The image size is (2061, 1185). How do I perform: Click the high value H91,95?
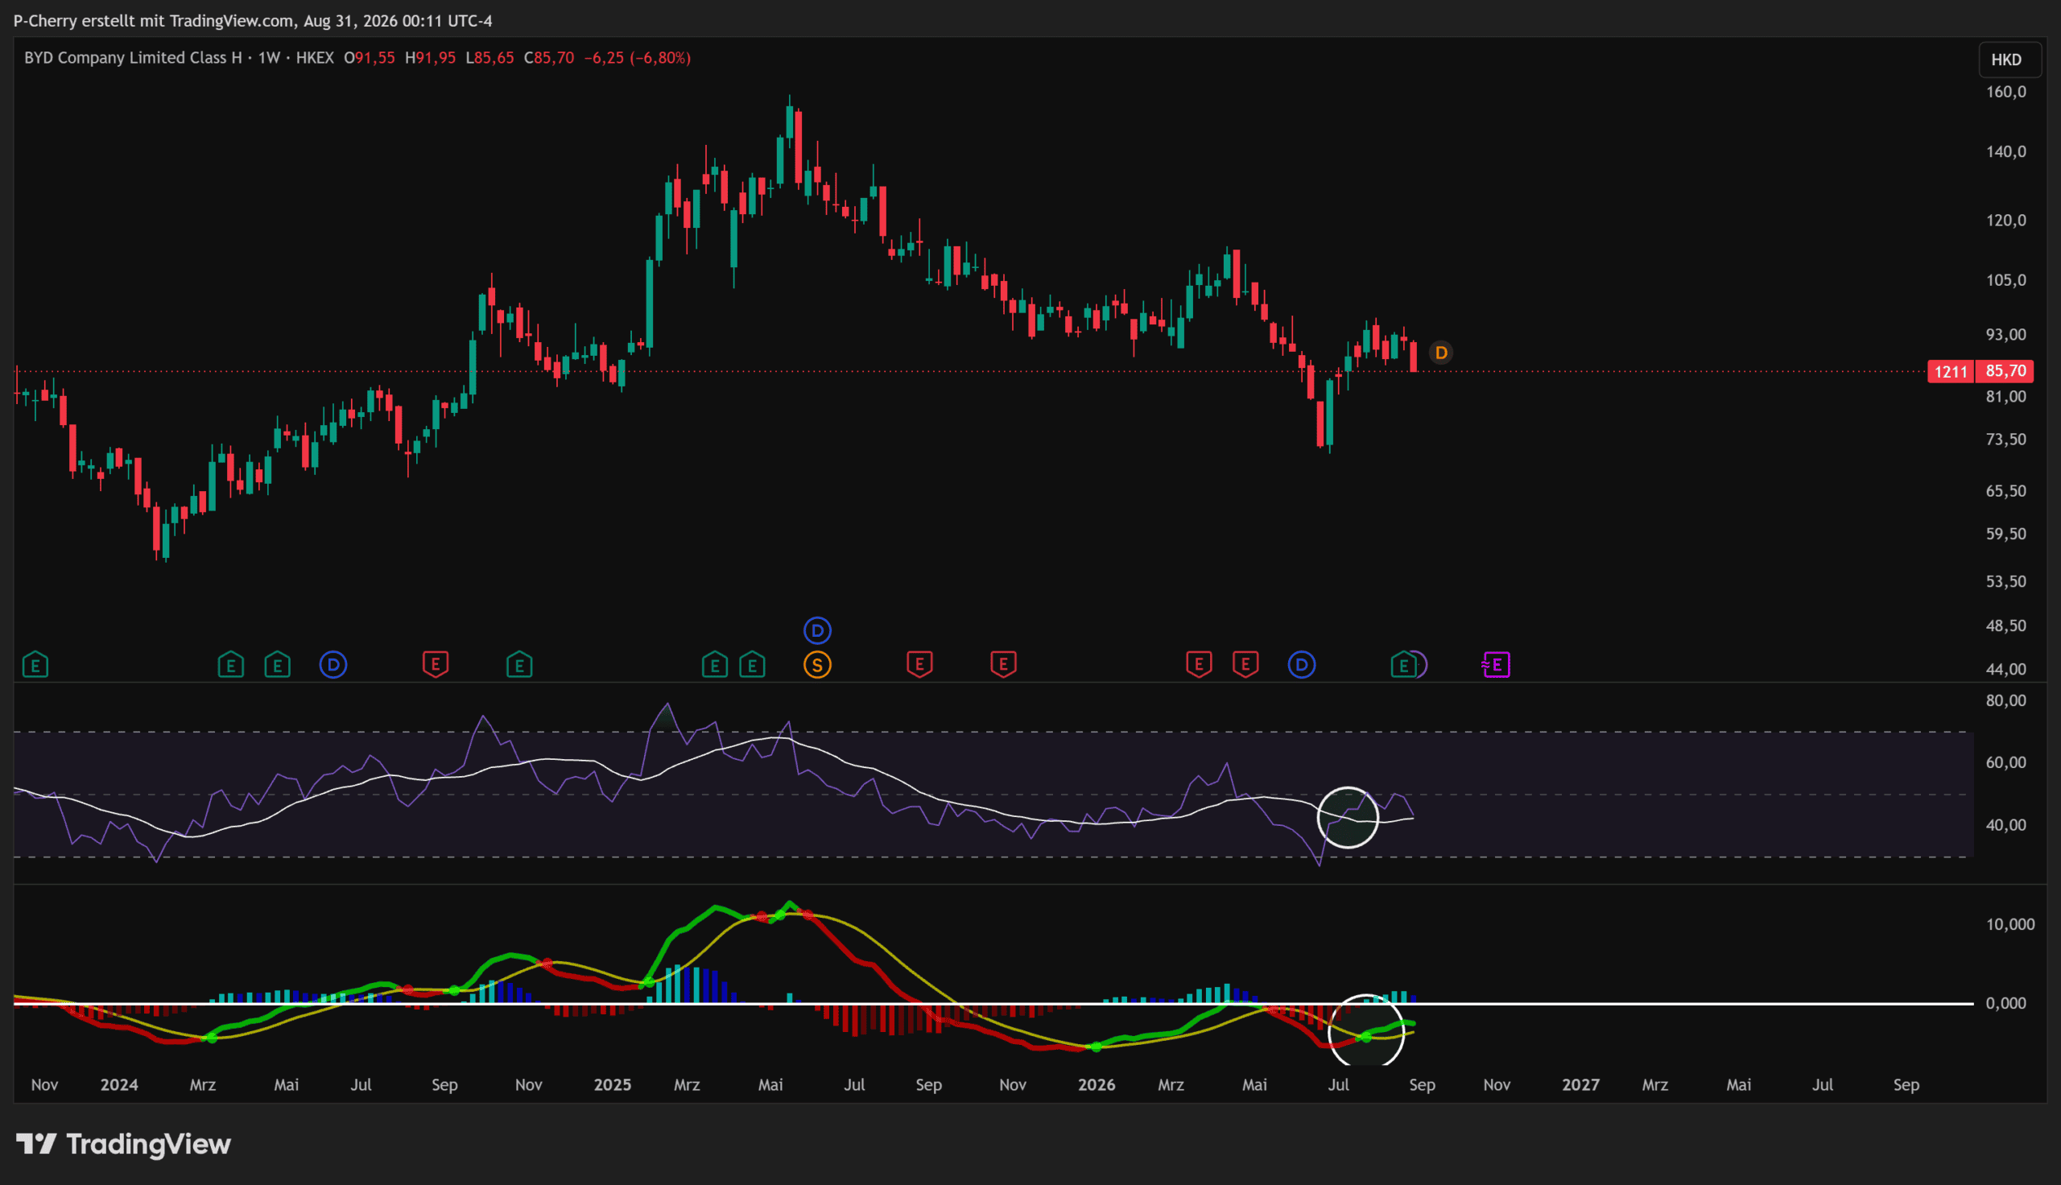click(x=431, y=58)
